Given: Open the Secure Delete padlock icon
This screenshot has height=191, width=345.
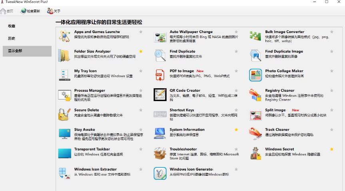Looking at the screenshot, I should pos(64,114).
